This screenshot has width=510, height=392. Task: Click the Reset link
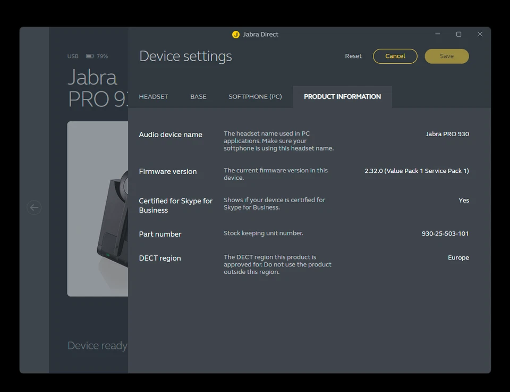tap(353, 56)
